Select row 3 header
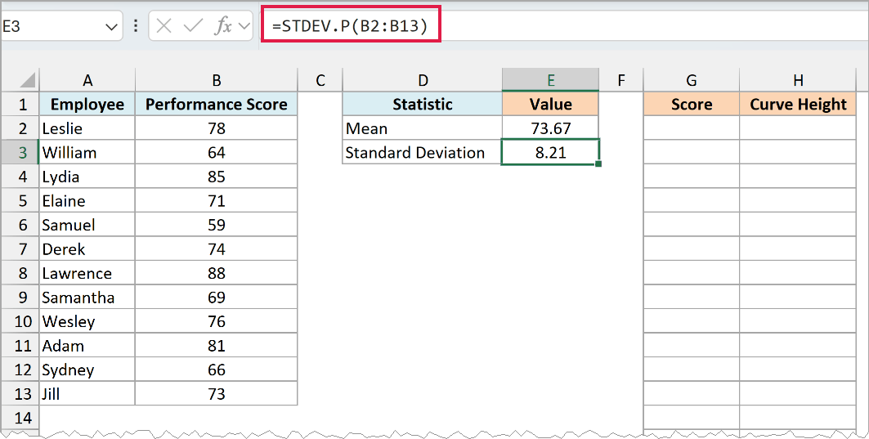Viewport: 869px width, 439px height. (x=20, y=152)
